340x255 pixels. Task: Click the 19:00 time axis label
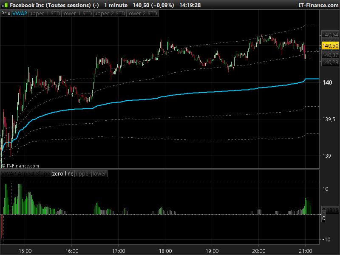(x=212, y=251)
